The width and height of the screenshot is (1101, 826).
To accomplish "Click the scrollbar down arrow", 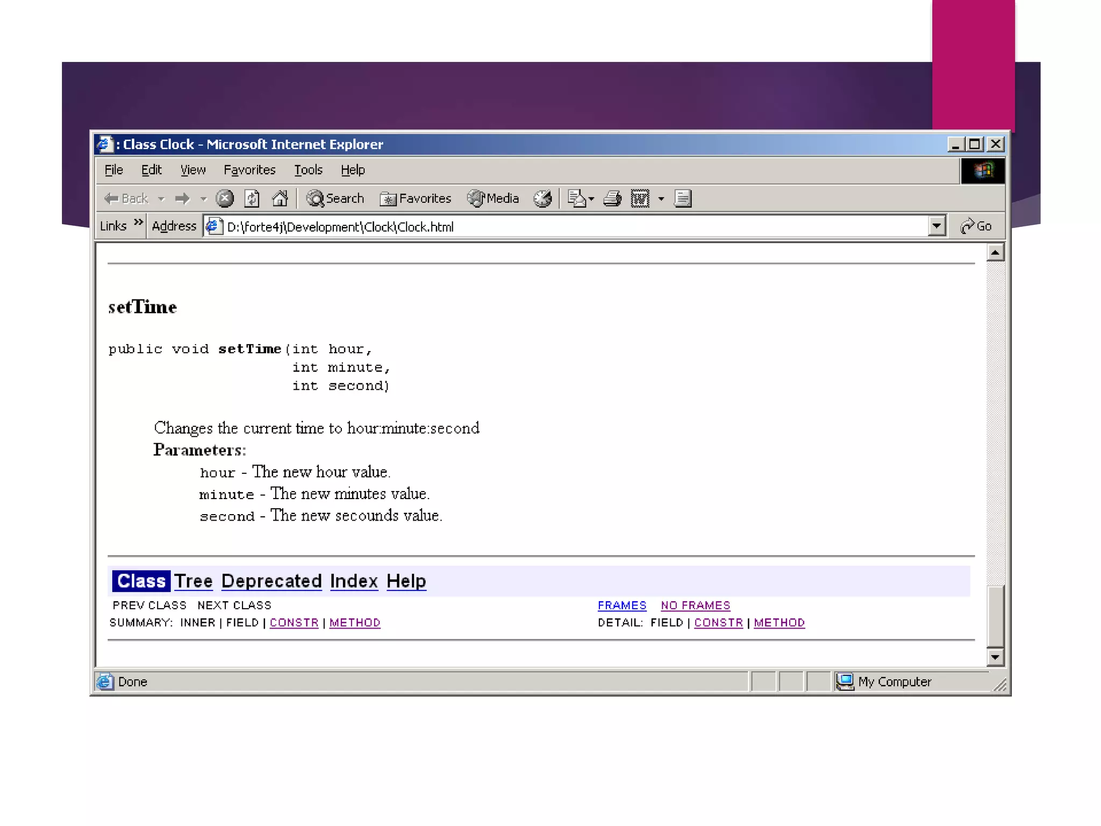I will 995,657.
